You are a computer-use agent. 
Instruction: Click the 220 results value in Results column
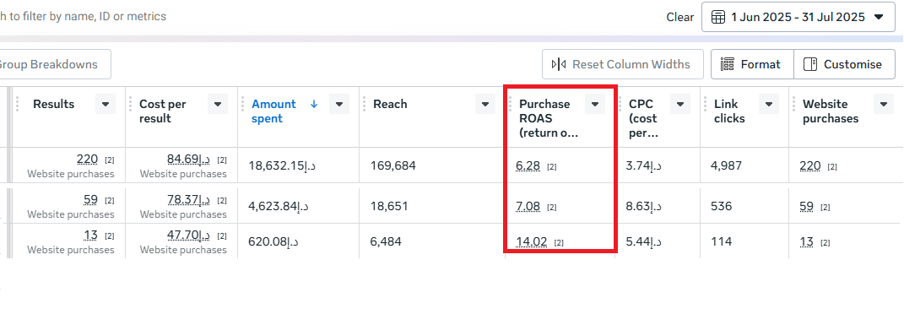click(x=86, y=159)
